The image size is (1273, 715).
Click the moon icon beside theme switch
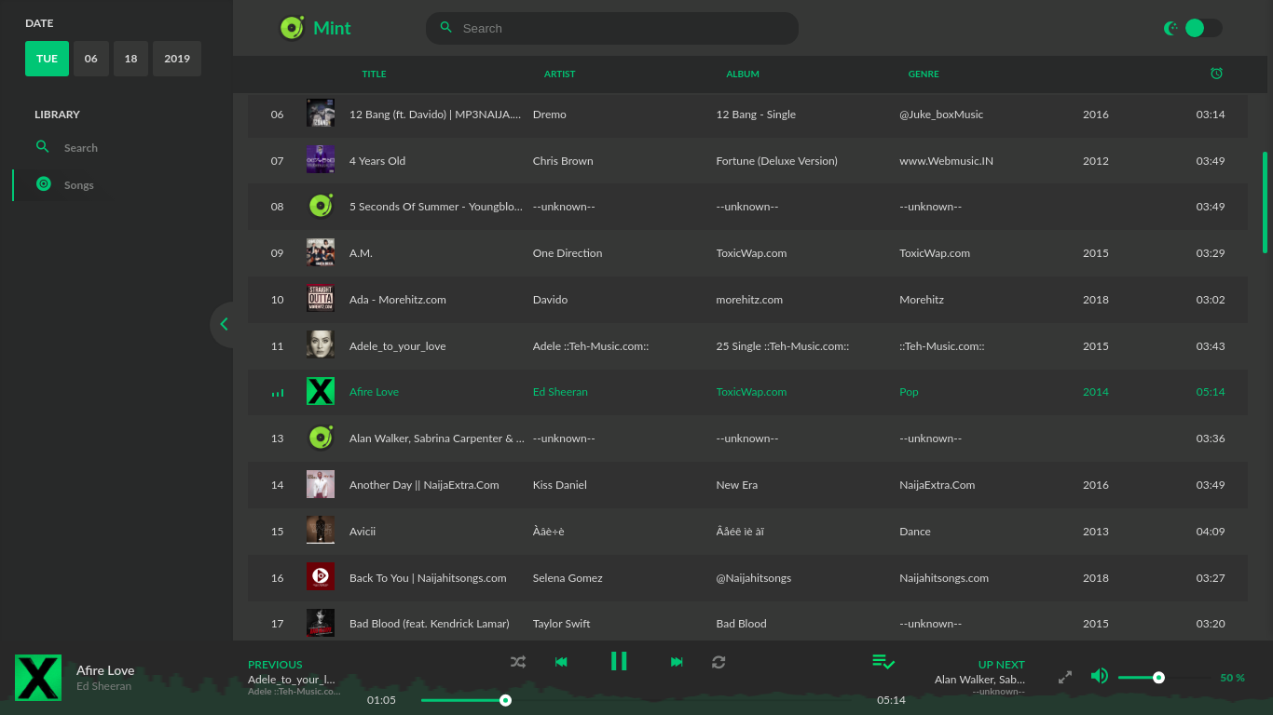pos(1171,28)
